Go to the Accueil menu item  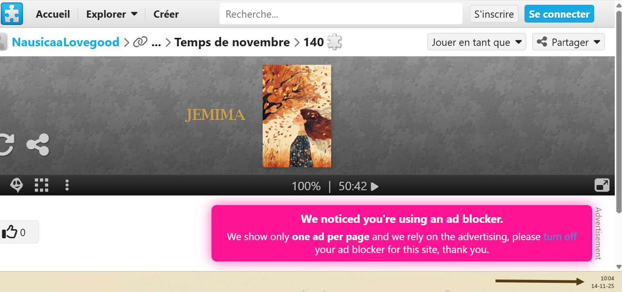(53, 14)
